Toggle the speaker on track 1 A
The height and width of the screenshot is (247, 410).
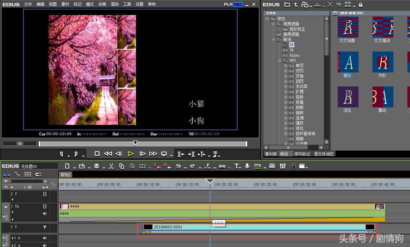[45, 238]
